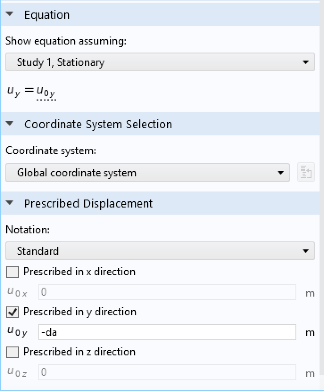Click the Equation section header title
This screenshot has width=324, height=391.
click(x=47, y=15)
